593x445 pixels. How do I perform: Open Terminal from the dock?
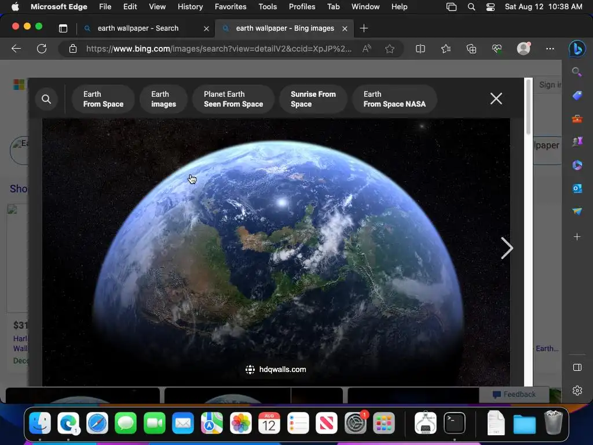(454, 423)
